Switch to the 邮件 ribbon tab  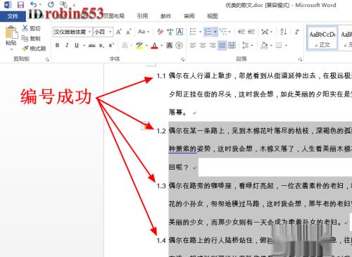coord(165,16)
